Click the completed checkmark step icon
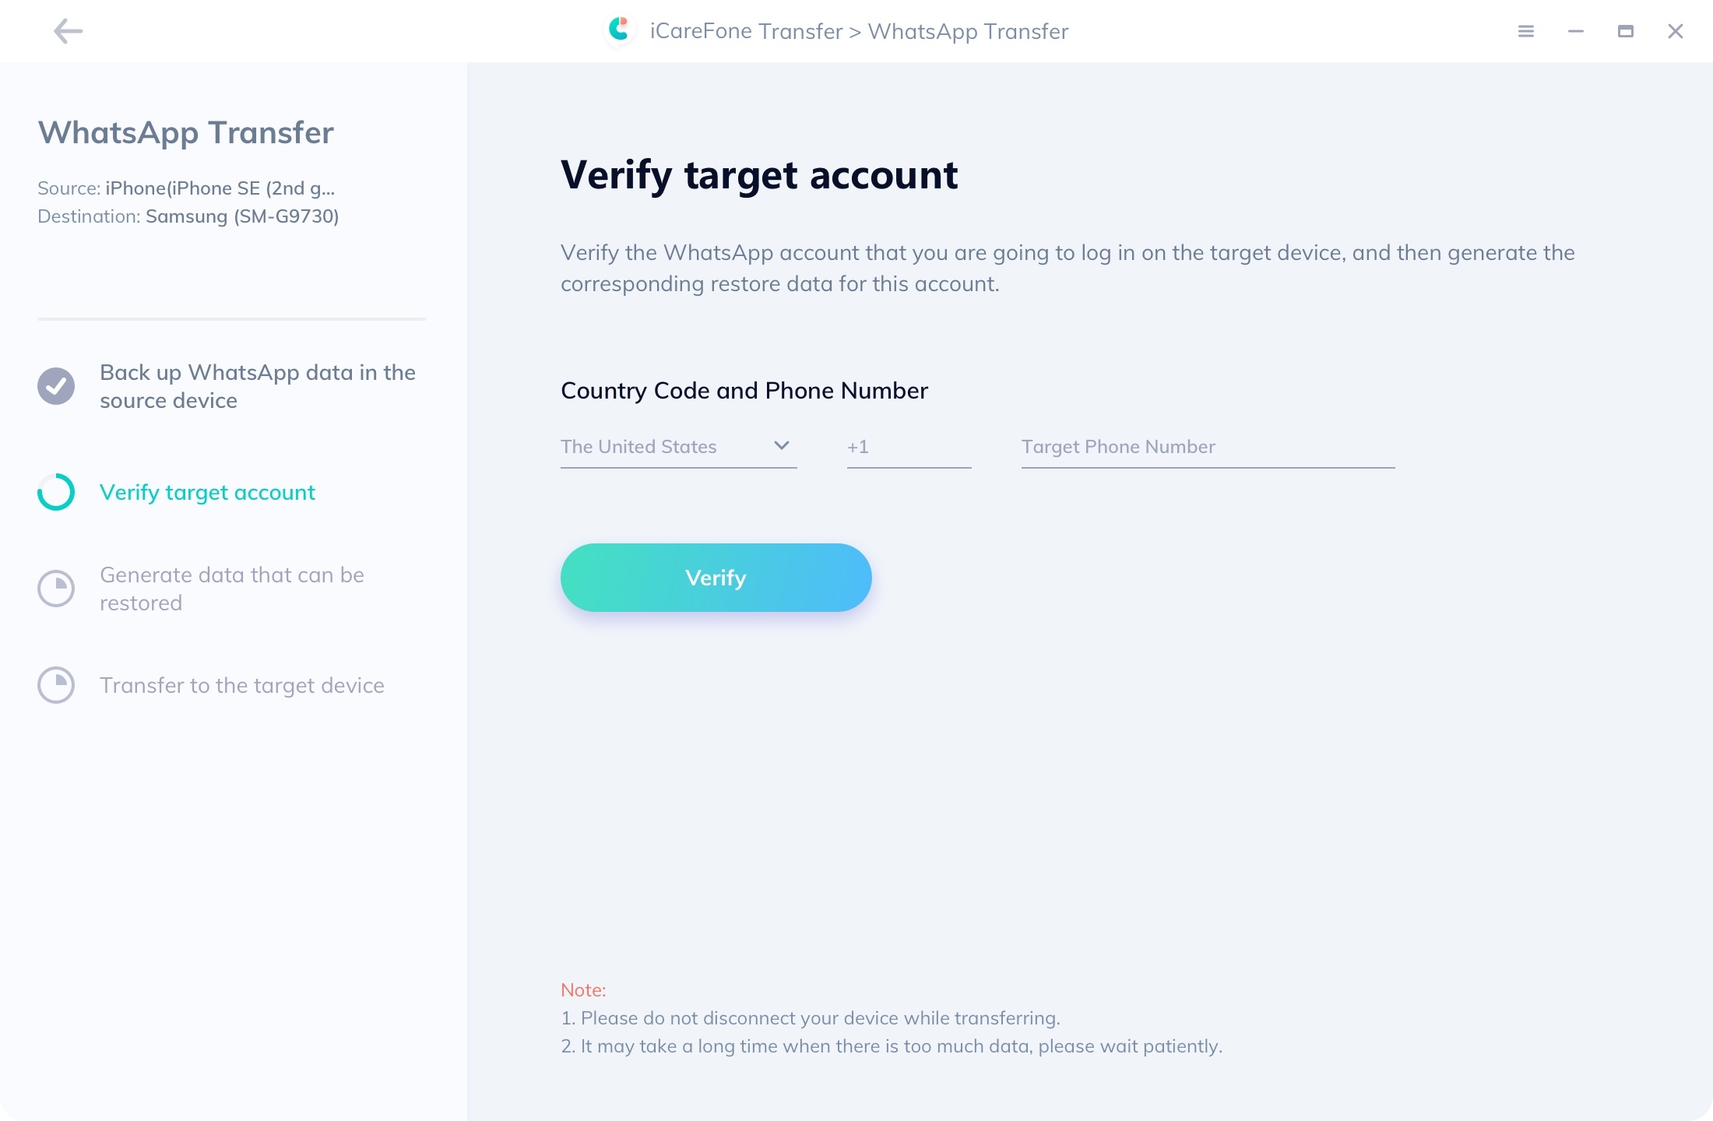The image size is (1713, 1121). (56, 385)
